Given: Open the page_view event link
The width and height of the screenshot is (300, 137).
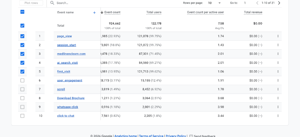Looking at the screenshot, I should pos(64,36).
